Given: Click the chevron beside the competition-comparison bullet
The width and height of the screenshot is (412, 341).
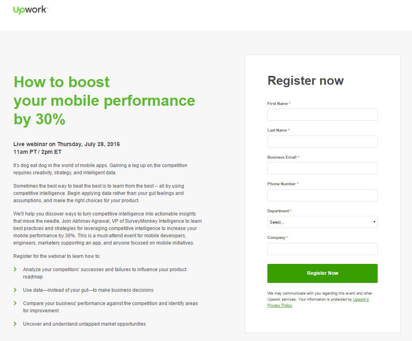Looking at the screenshot, I should click(x=15, y=303).
